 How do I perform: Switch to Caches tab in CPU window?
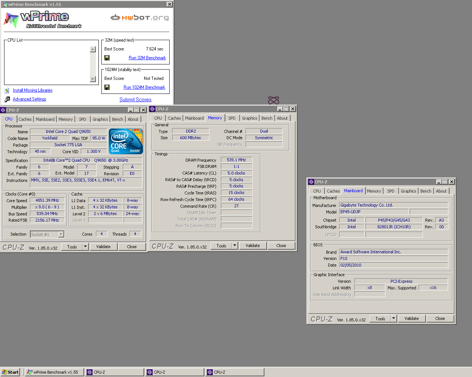click(x=25, y=119)
